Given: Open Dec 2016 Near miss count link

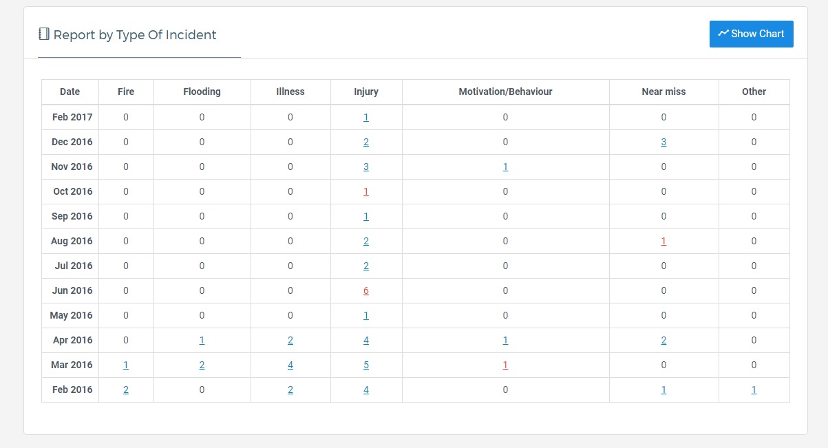Looking at the screenshot, I should [x=664, y=142].
